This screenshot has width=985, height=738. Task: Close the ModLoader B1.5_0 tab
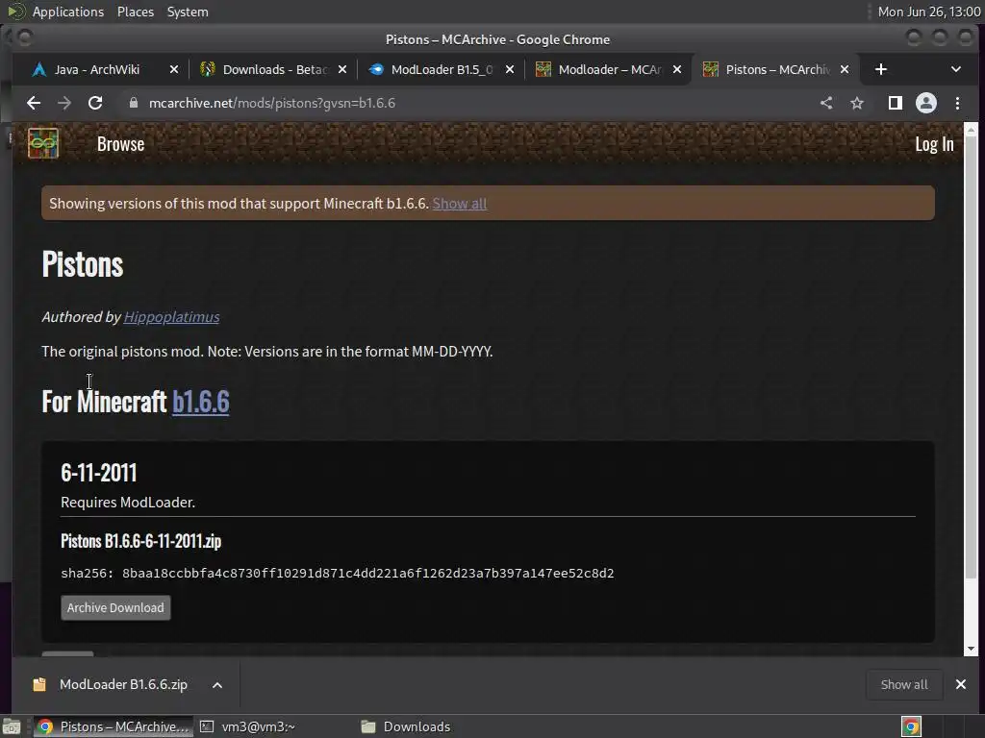click(510, 69)
